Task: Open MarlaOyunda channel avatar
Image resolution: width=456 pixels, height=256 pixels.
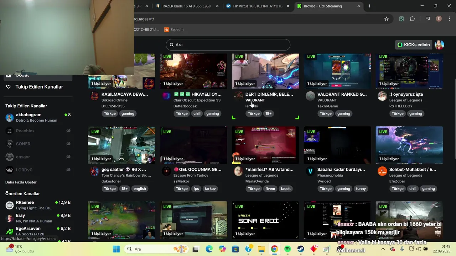Action: pyautogui.click(x=239, y=171)
